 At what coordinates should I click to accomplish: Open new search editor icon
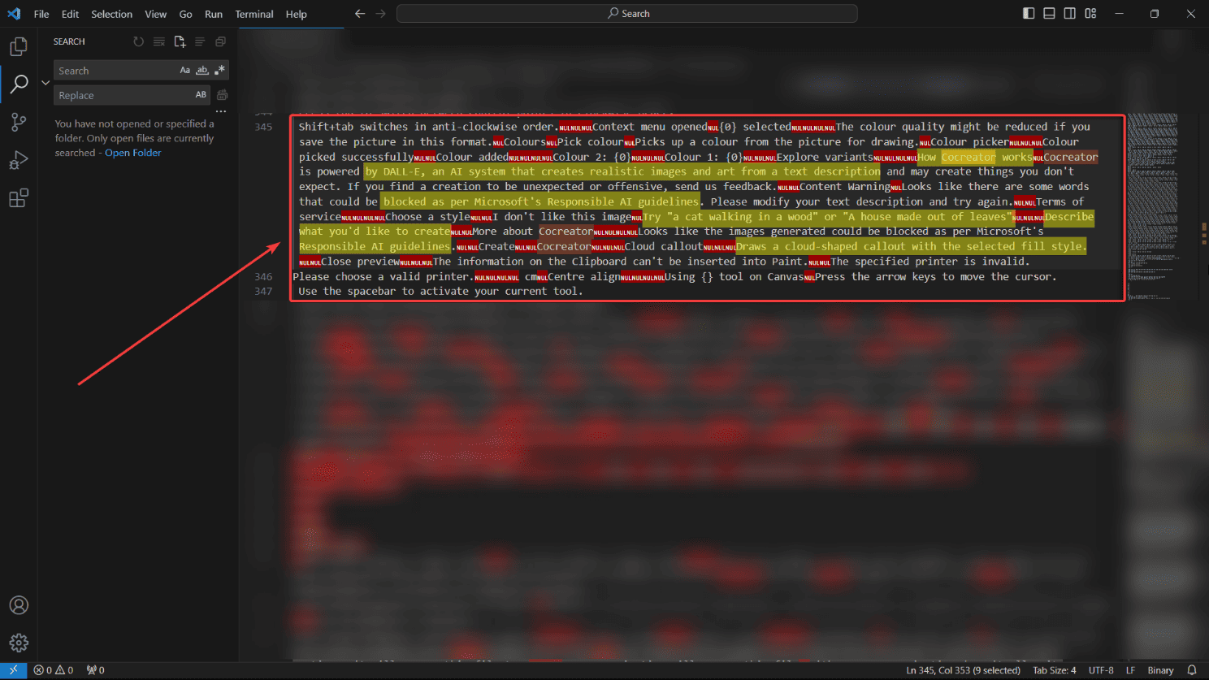(180, 41)
